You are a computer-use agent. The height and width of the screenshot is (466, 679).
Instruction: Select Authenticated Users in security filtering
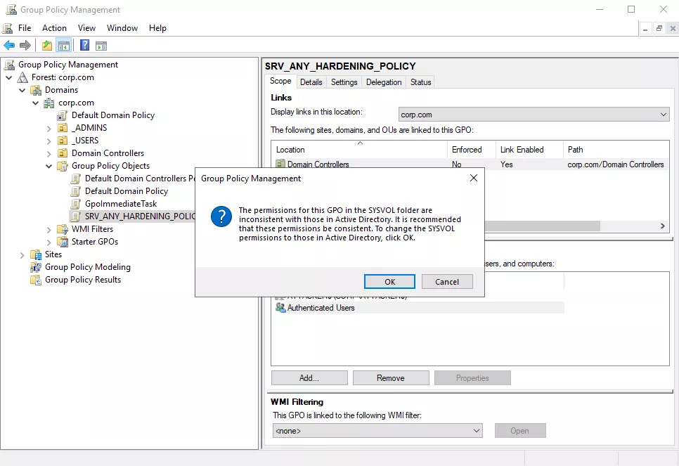[x=321, y=307]
